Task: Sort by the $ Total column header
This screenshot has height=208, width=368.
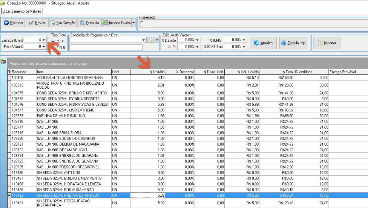Action: [x=277, y=72]
